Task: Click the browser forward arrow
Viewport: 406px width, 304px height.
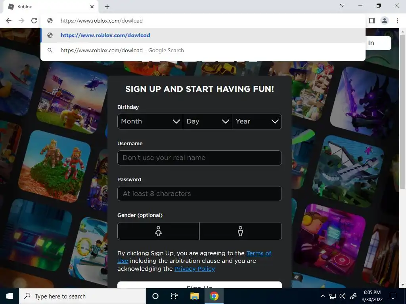Action: click(x=21, y=21)
